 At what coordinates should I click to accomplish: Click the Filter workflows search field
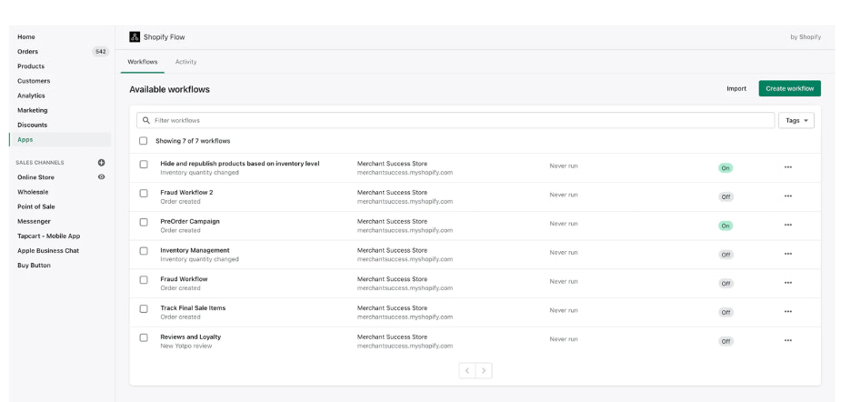(x=456, y=120)
